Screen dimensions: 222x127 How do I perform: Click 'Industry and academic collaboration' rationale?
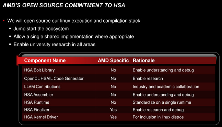pyautogui.click(x=166, y=86)
